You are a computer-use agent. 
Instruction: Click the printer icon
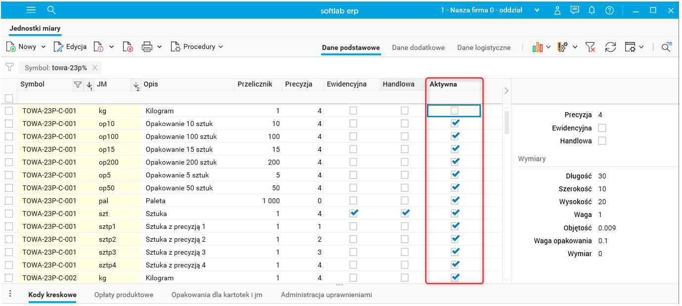coord(147,47)
